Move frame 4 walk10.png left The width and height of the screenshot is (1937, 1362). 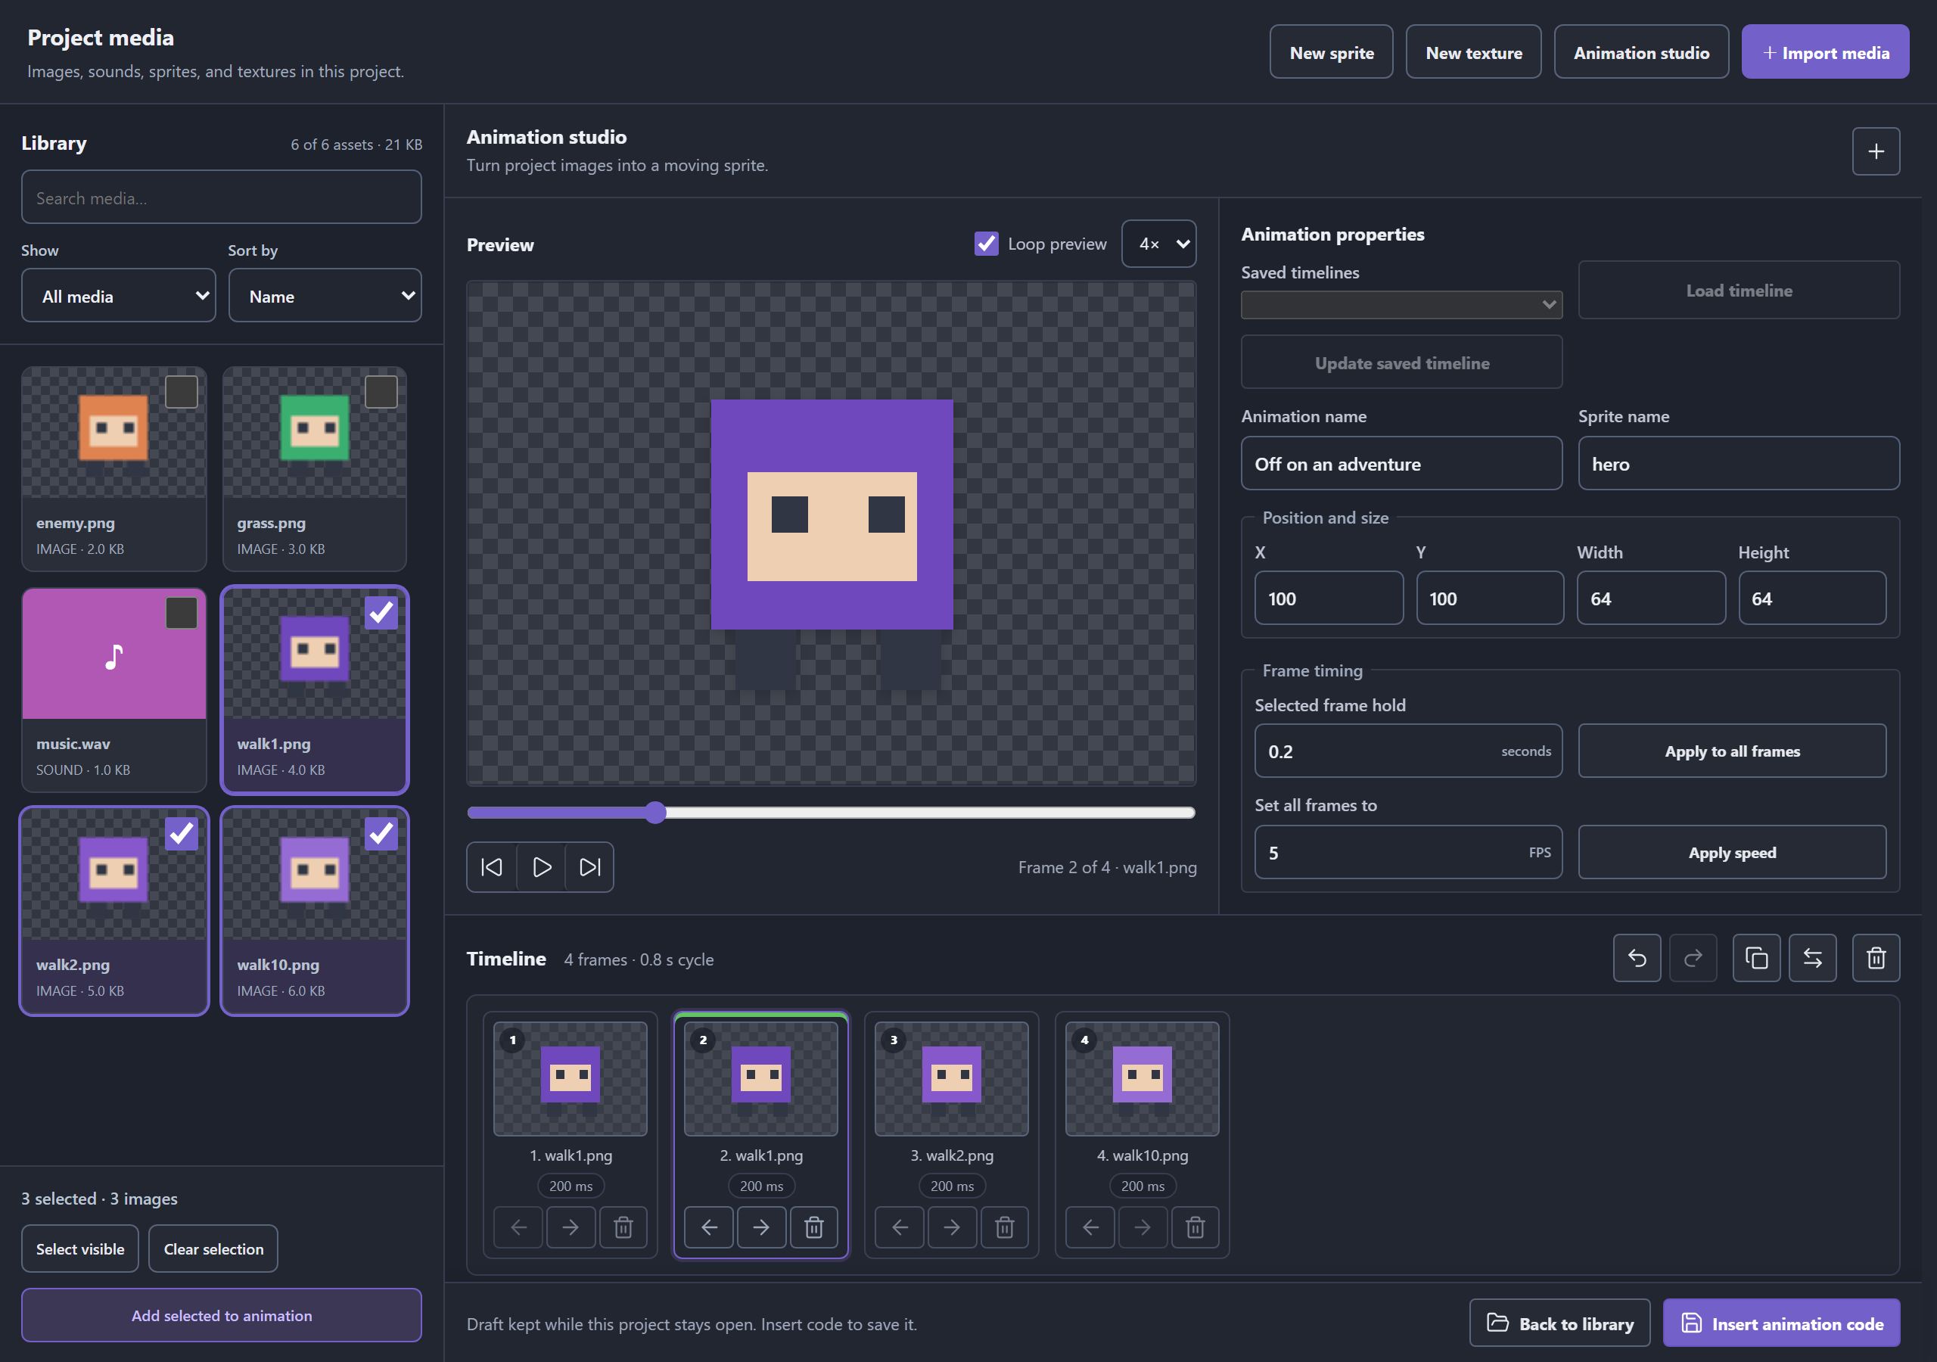[1090, 1227]
